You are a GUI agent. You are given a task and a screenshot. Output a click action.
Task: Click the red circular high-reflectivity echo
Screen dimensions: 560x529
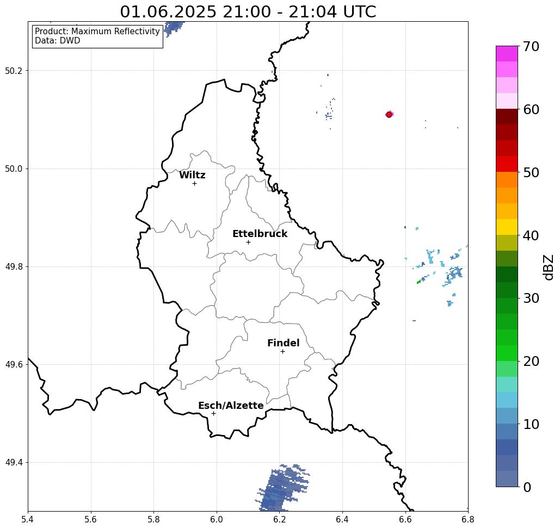389,115
